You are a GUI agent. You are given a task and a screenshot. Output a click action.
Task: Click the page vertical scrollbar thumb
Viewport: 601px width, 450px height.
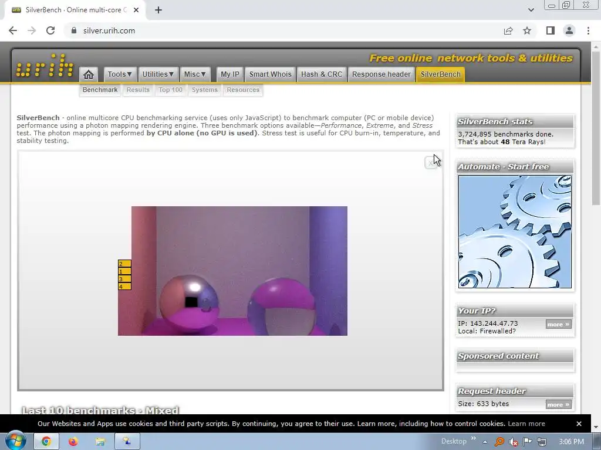click(596, 128)
